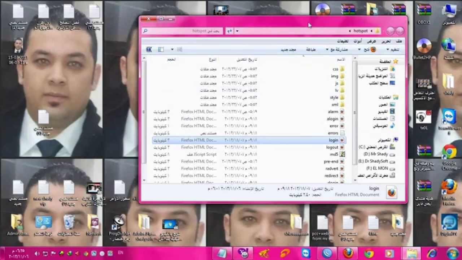
Task: Refresh the hotspot folder view
Action: tap(229, 31)
